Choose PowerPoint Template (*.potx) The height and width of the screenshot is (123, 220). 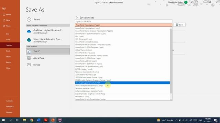(122, 42)
